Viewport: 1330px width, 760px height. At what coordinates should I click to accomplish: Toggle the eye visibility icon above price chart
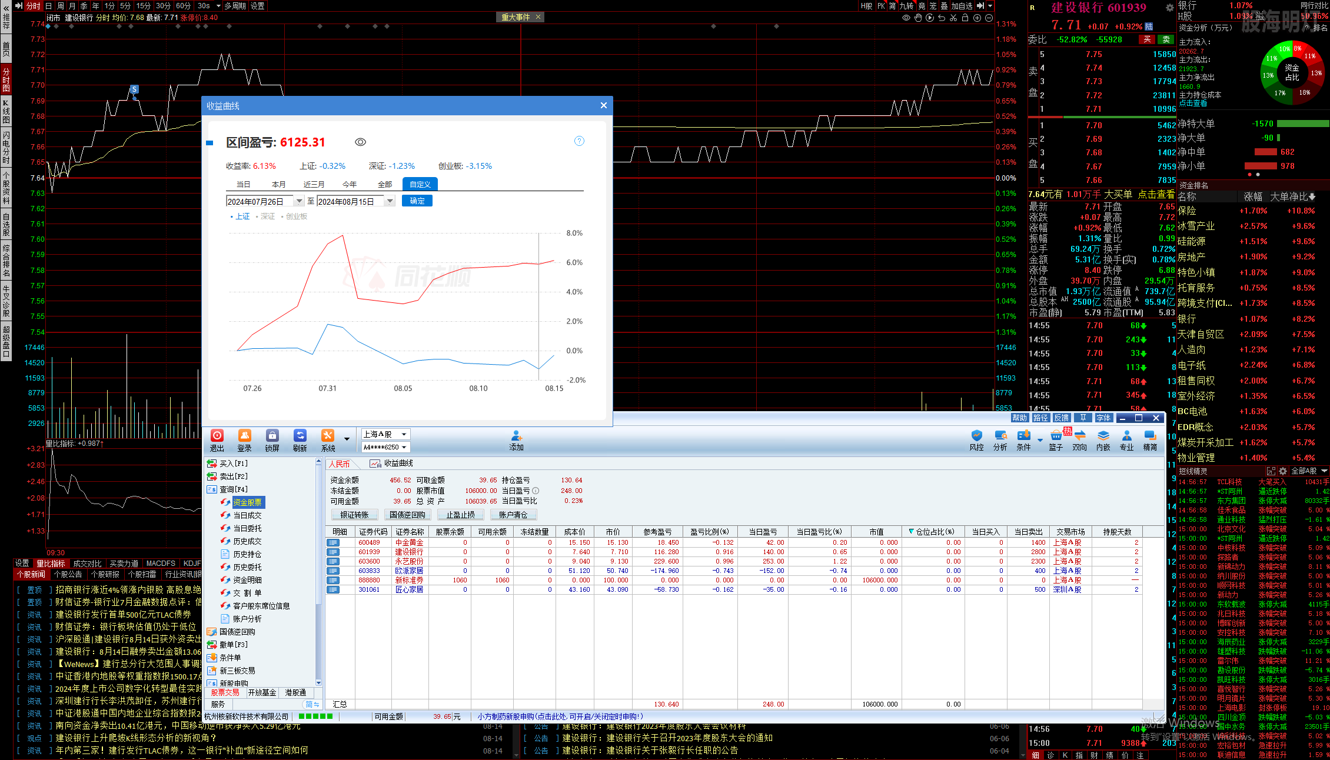[x=906, y=18]
